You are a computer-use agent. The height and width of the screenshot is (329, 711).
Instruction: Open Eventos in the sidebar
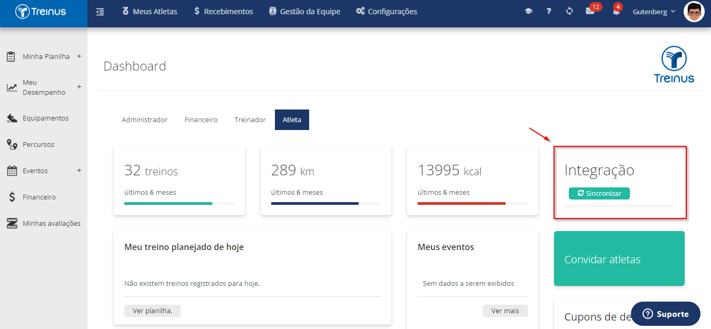pyautogui.click(x=35, y=171)
